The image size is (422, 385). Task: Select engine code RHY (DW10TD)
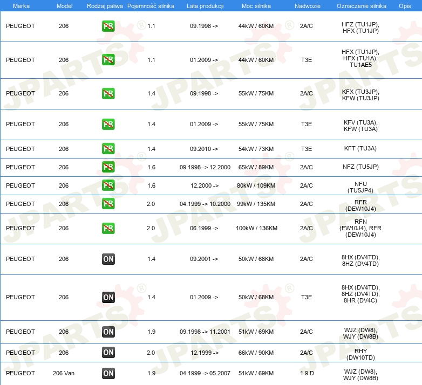click(360, 354)
